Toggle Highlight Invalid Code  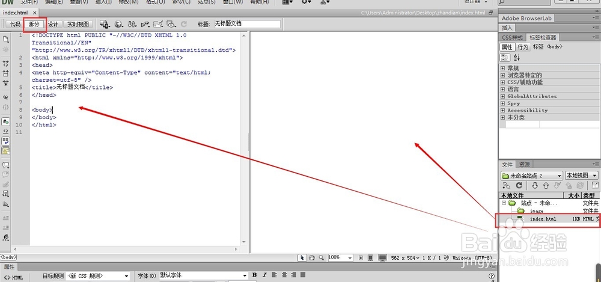point(6,132)
